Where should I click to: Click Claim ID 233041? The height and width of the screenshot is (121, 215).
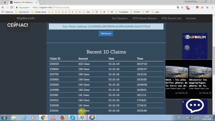pos(54,111)
